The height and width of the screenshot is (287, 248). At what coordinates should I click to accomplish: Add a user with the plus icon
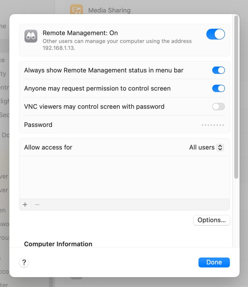coord(25,204)
